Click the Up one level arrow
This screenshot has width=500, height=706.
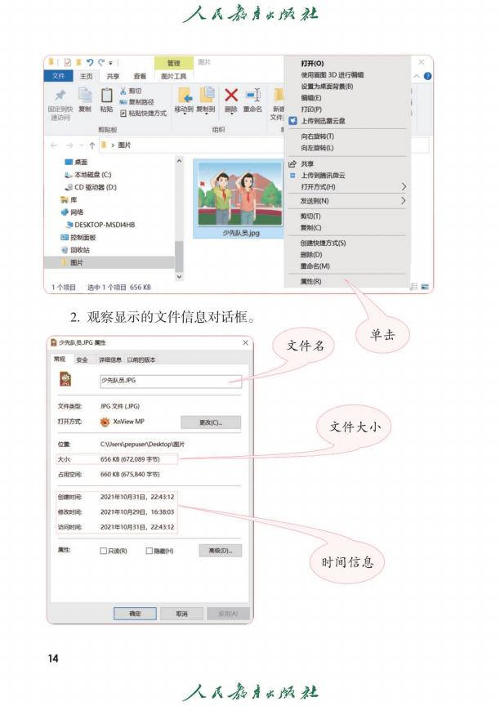pos(92,145)
